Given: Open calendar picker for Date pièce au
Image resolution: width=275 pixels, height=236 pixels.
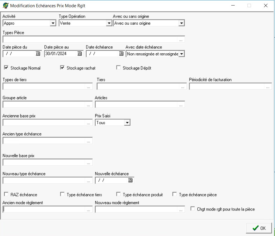Looking at the screenshot, I should (x=79, y=54).
